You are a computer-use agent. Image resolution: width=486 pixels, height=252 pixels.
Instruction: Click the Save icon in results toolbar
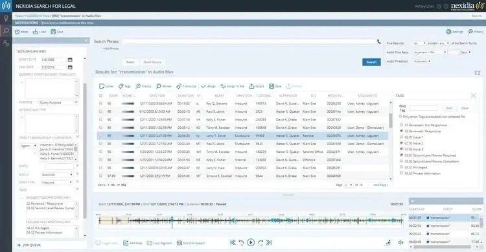pyautogui.click(x=272, y=86)
